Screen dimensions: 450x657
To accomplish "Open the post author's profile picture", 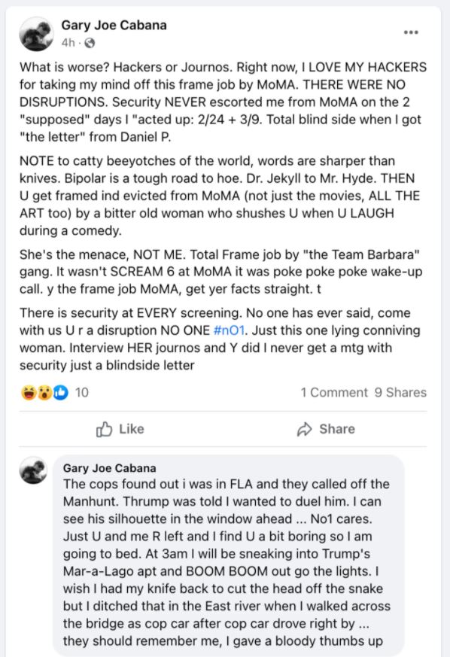I will (x=36, y=34).
